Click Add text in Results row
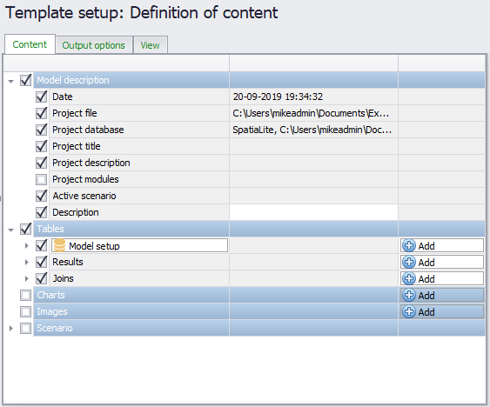This screenshot has width=490, height=407. (x=426, y=263)
